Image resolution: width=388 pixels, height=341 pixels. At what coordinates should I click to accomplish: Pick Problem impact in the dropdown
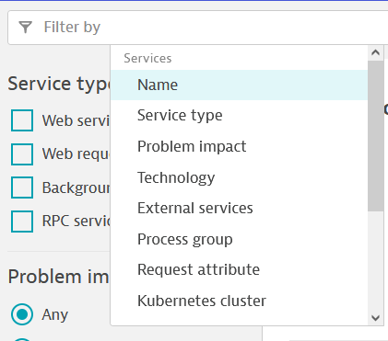239,146
